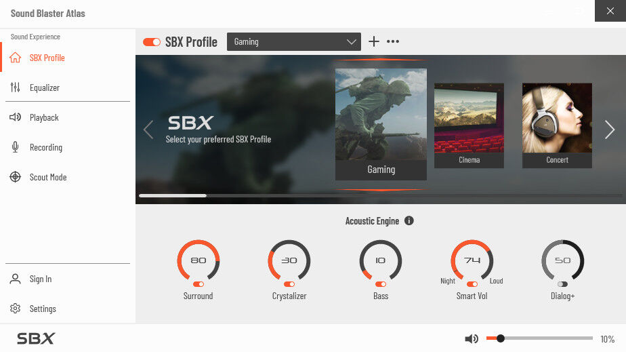Show next profiles with right chevron
The height and width of the screenshot is (352, 626).
tap(610, 130)
